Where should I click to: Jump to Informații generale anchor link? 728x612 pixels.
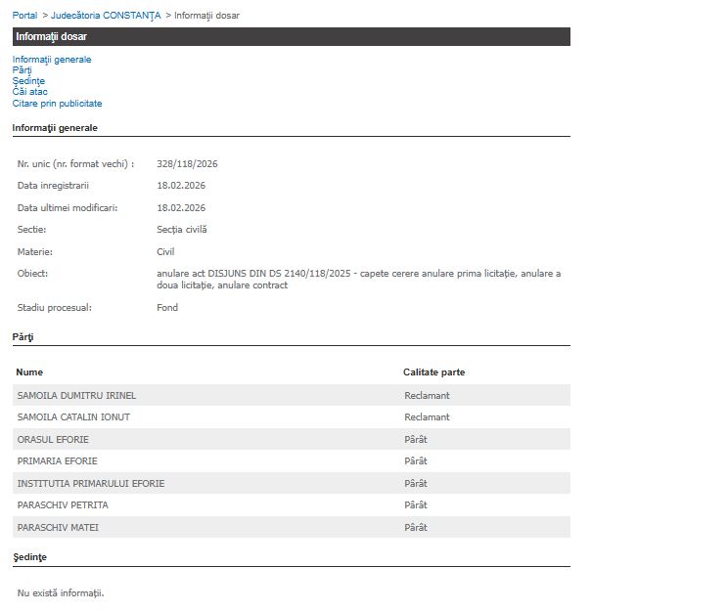[52, 60]
